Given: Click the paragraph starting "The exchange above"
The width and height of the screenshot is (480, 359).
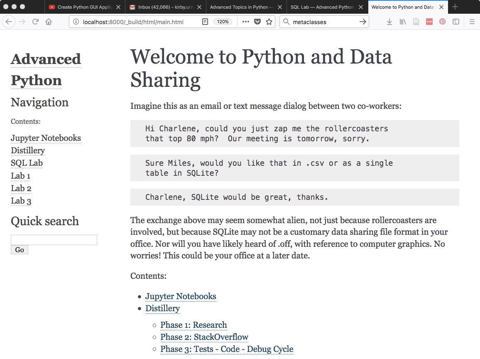Looking at the screenshot, I should tap(289, 238).
